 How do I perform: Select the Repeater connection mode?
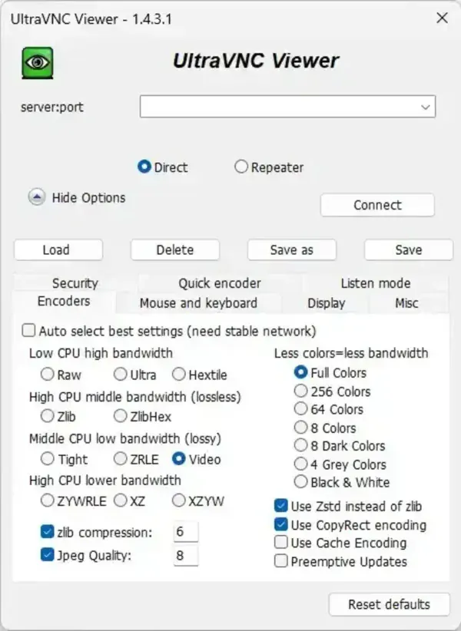(x=241, y=167)
